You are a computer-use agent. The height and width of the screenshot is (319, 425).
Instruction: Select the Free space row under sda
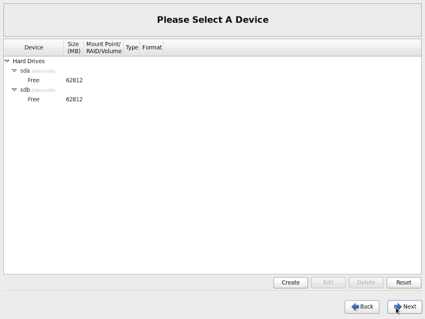[34, 80]
